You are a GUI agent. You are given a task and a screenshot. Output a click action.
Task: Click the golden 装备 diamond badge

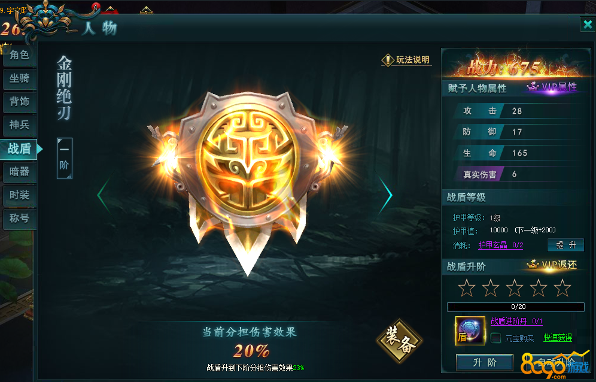pos(400,341)
